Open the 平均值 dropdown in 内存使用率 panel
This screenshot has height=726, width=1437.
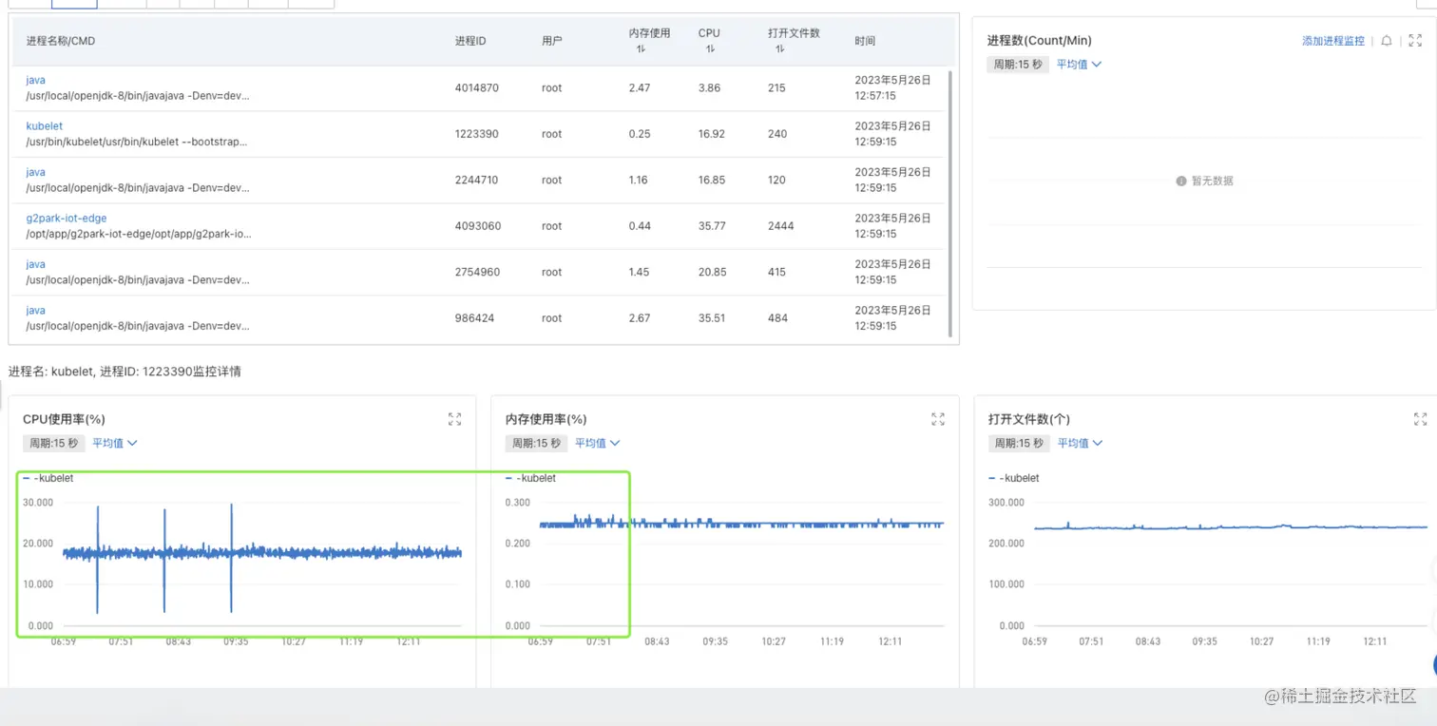point(597,443)
